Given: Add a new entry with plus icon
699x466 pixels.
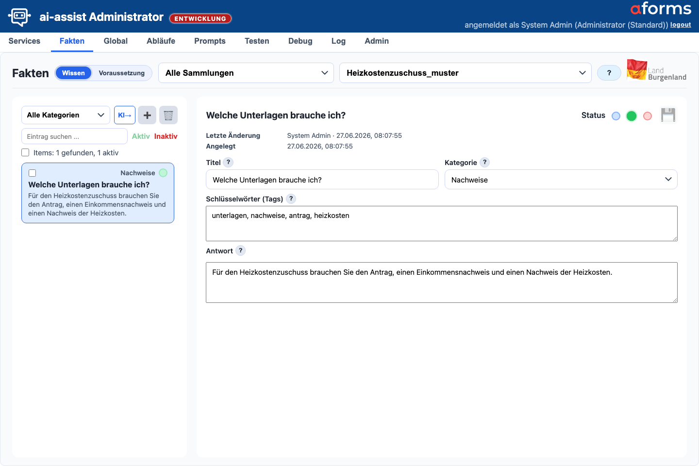Looking at the screenshot, I should [x=147, y=115].
